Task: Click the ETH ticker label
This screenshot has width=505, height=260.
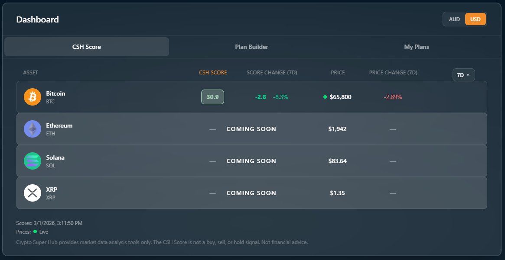Action: 51,133
